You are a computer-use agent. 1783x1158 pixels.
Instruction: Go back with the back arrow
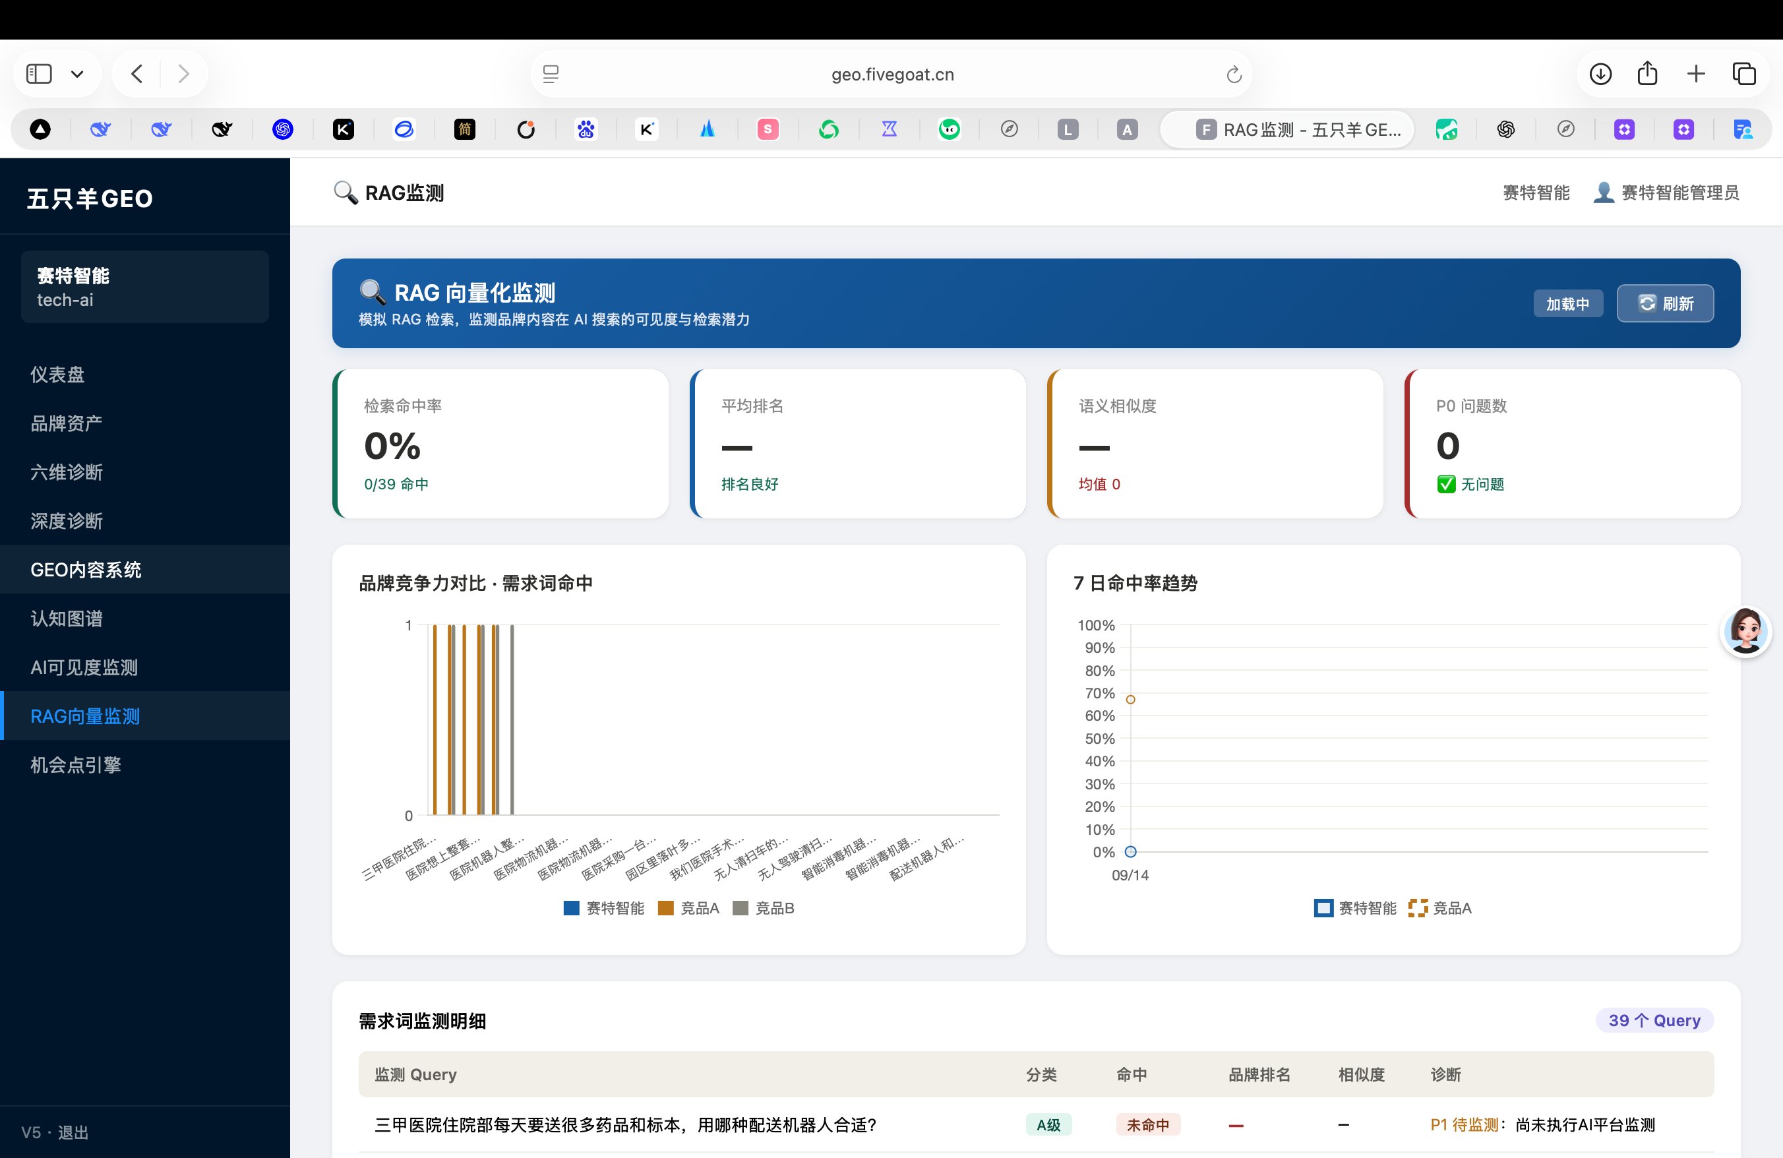pos(136,73)
